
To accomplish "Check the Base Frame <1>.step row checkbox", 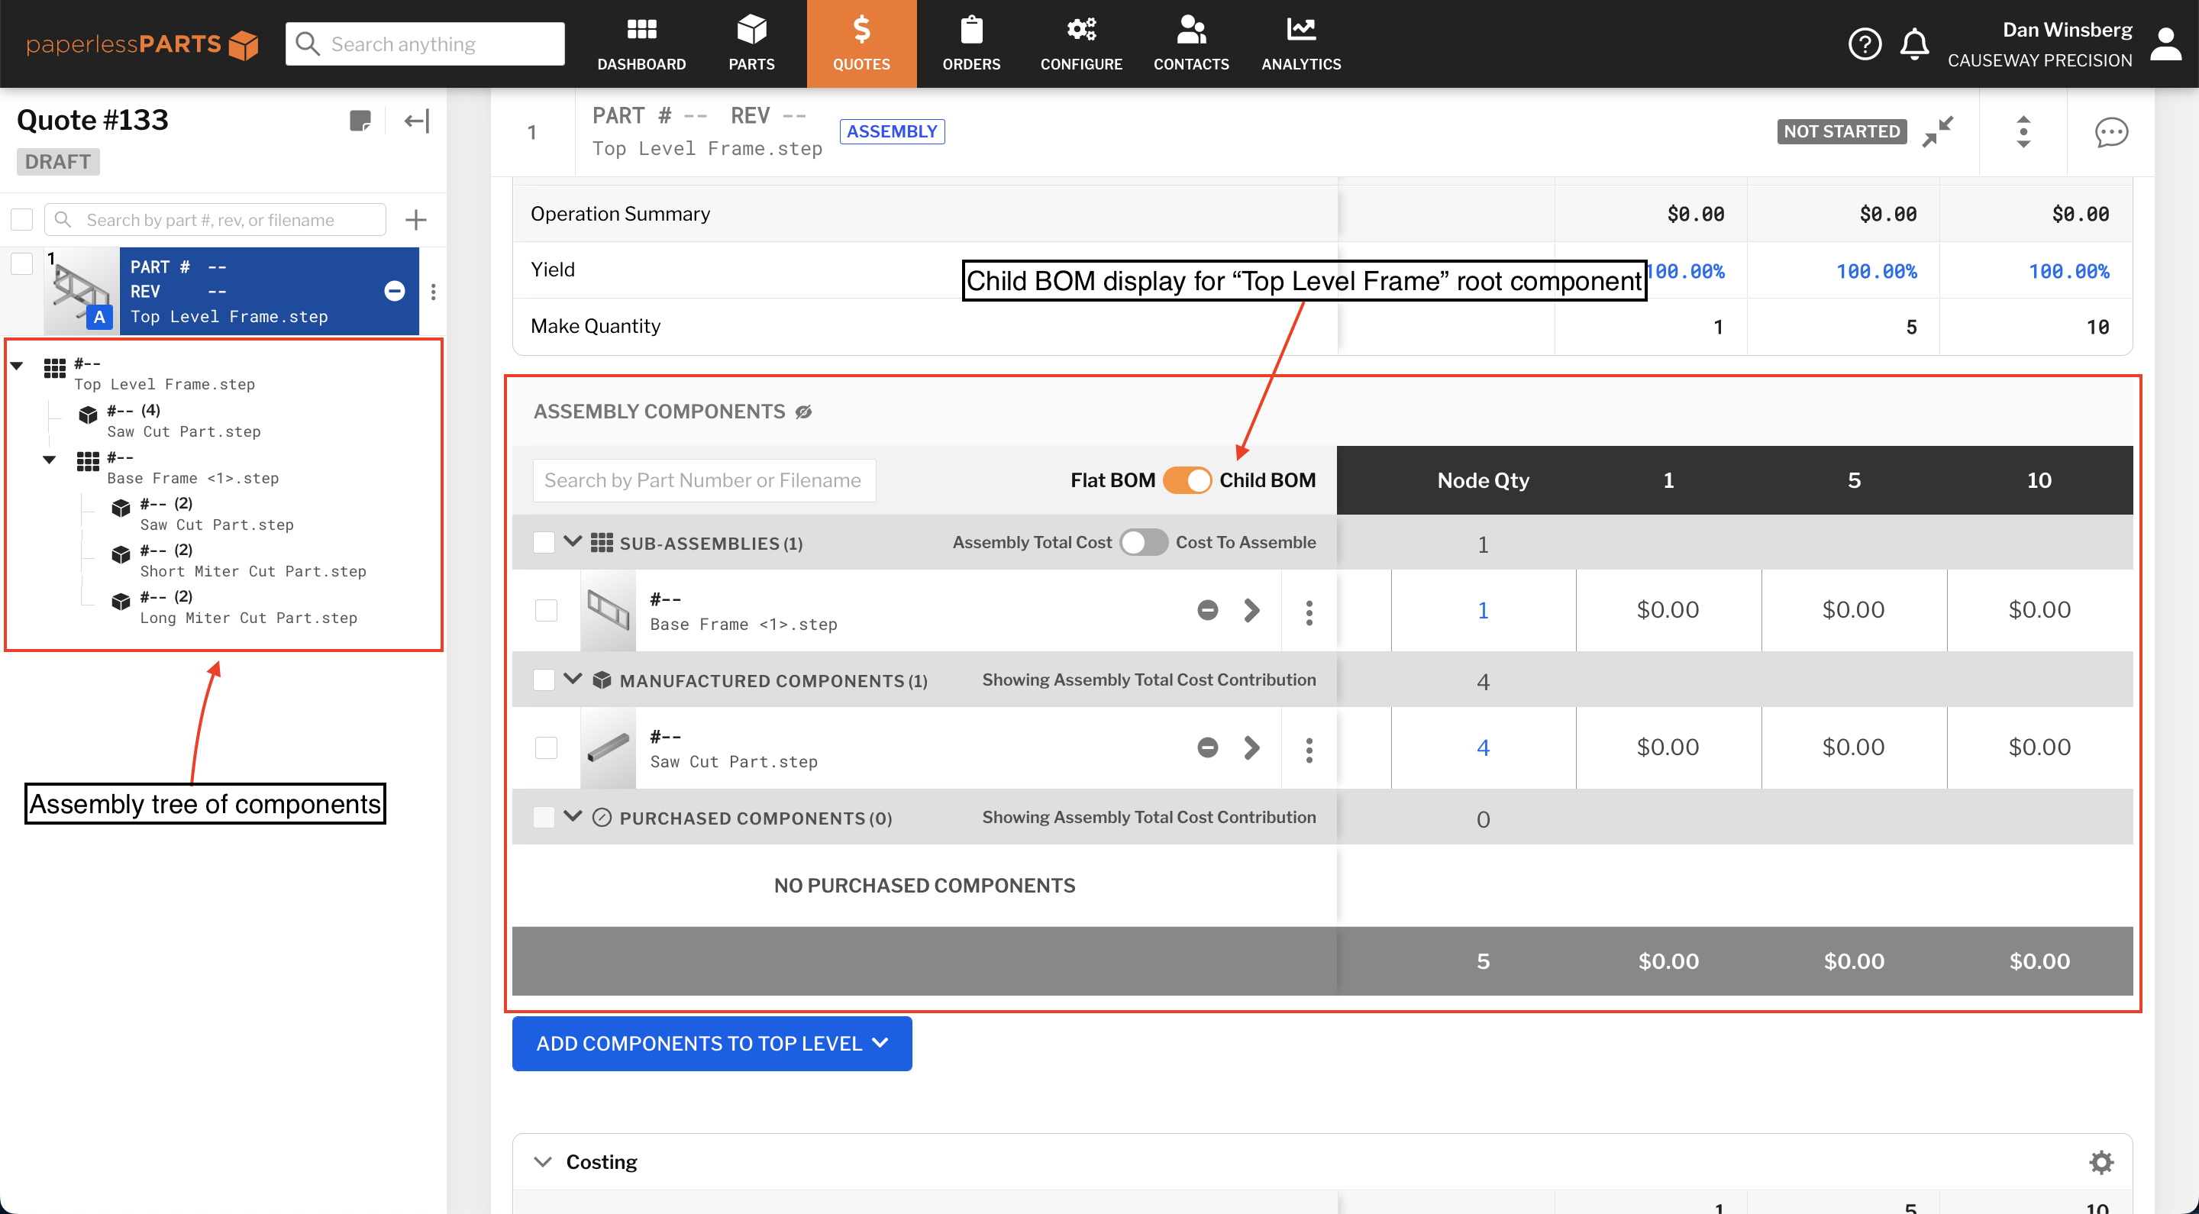I will coord(545,610).
